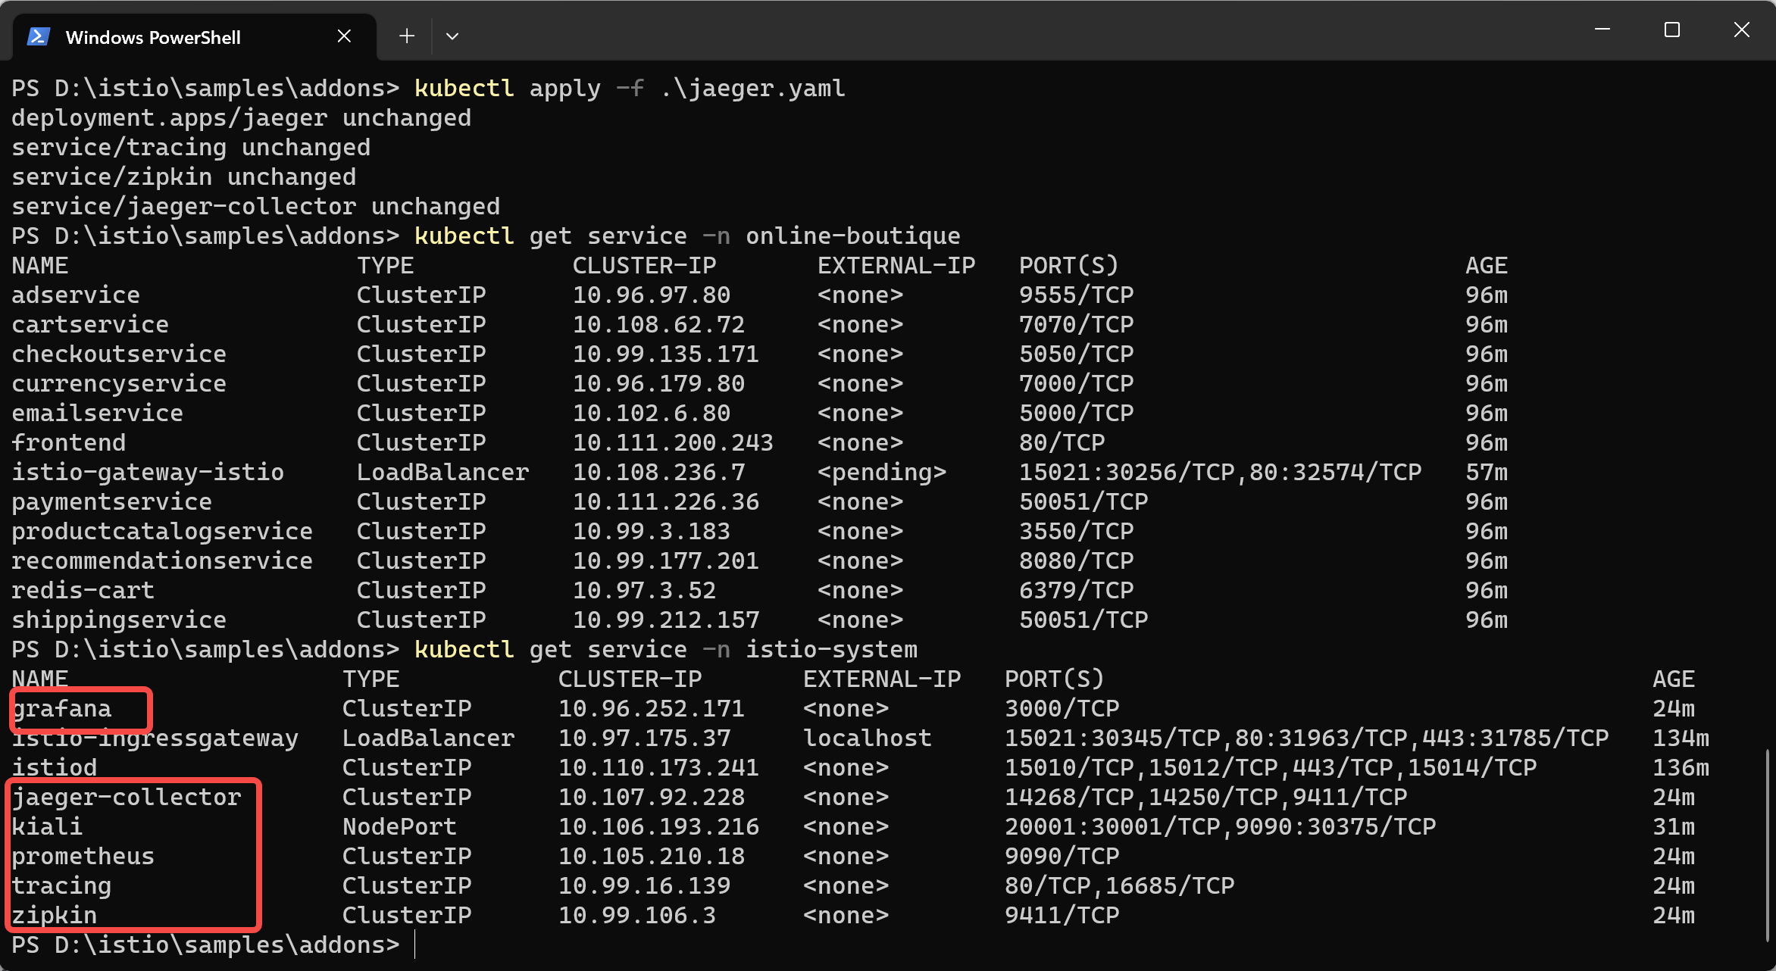Click the 'productcatalogservice' service name
This screenshot has width=1776, height=971.
click(162, 532)
